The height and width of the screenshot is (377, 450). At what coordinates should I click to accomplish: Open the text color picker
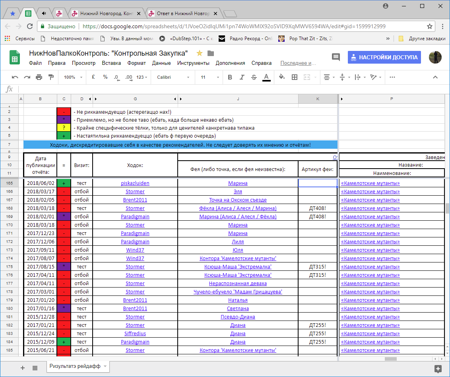[x=266, y=77]
